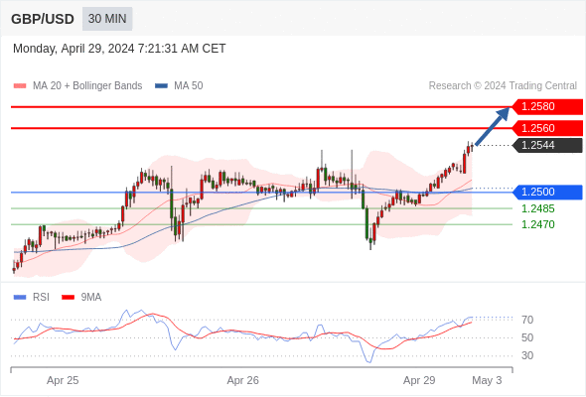Click the May 3 date axis label
The height and width of the screenshot is (397, 586).
(487, 380)
